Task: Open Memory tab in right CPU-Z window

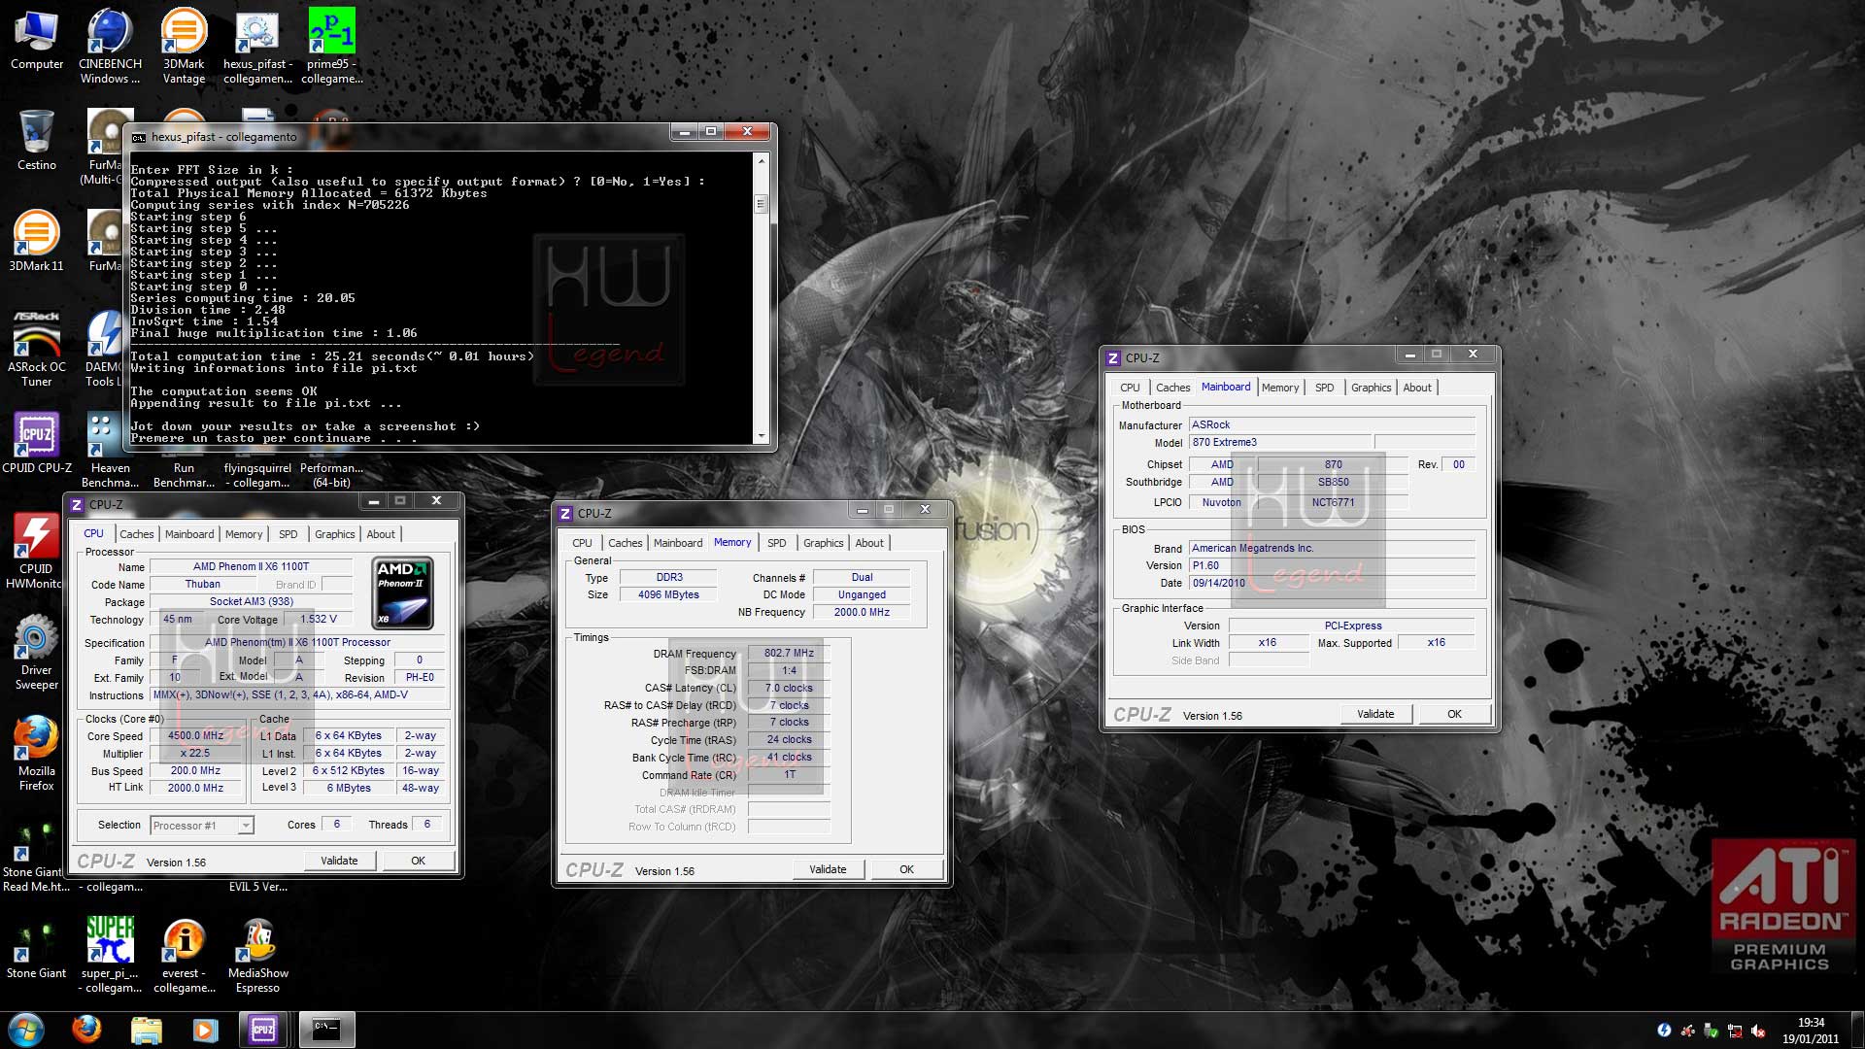Action: click(x=1280, y=388)
